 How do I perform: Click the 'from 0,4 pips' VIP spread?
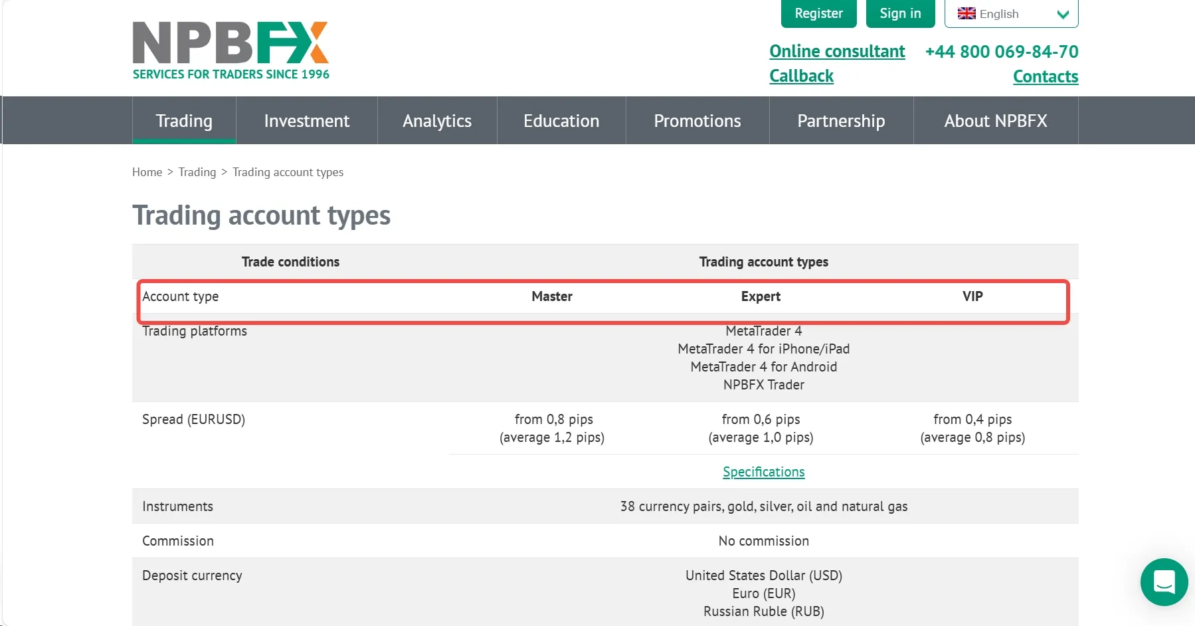(x=972, y=419)
